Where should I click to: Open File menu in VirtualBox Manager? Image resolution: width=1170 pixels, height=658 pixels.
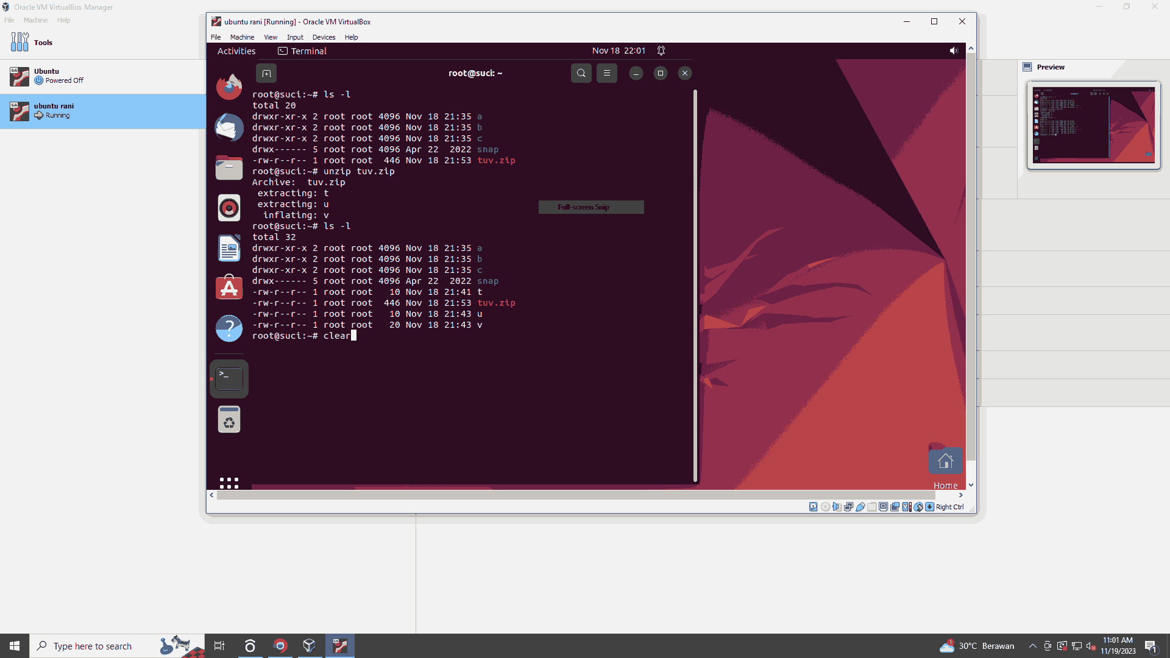pos(9,20)
